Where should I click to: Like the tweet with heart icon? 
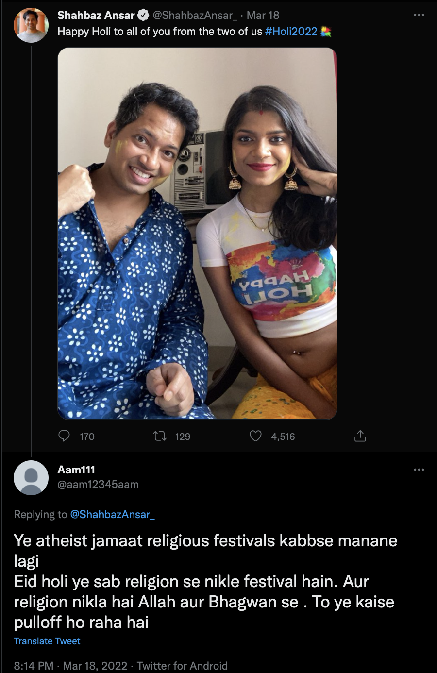click(256, 436)
